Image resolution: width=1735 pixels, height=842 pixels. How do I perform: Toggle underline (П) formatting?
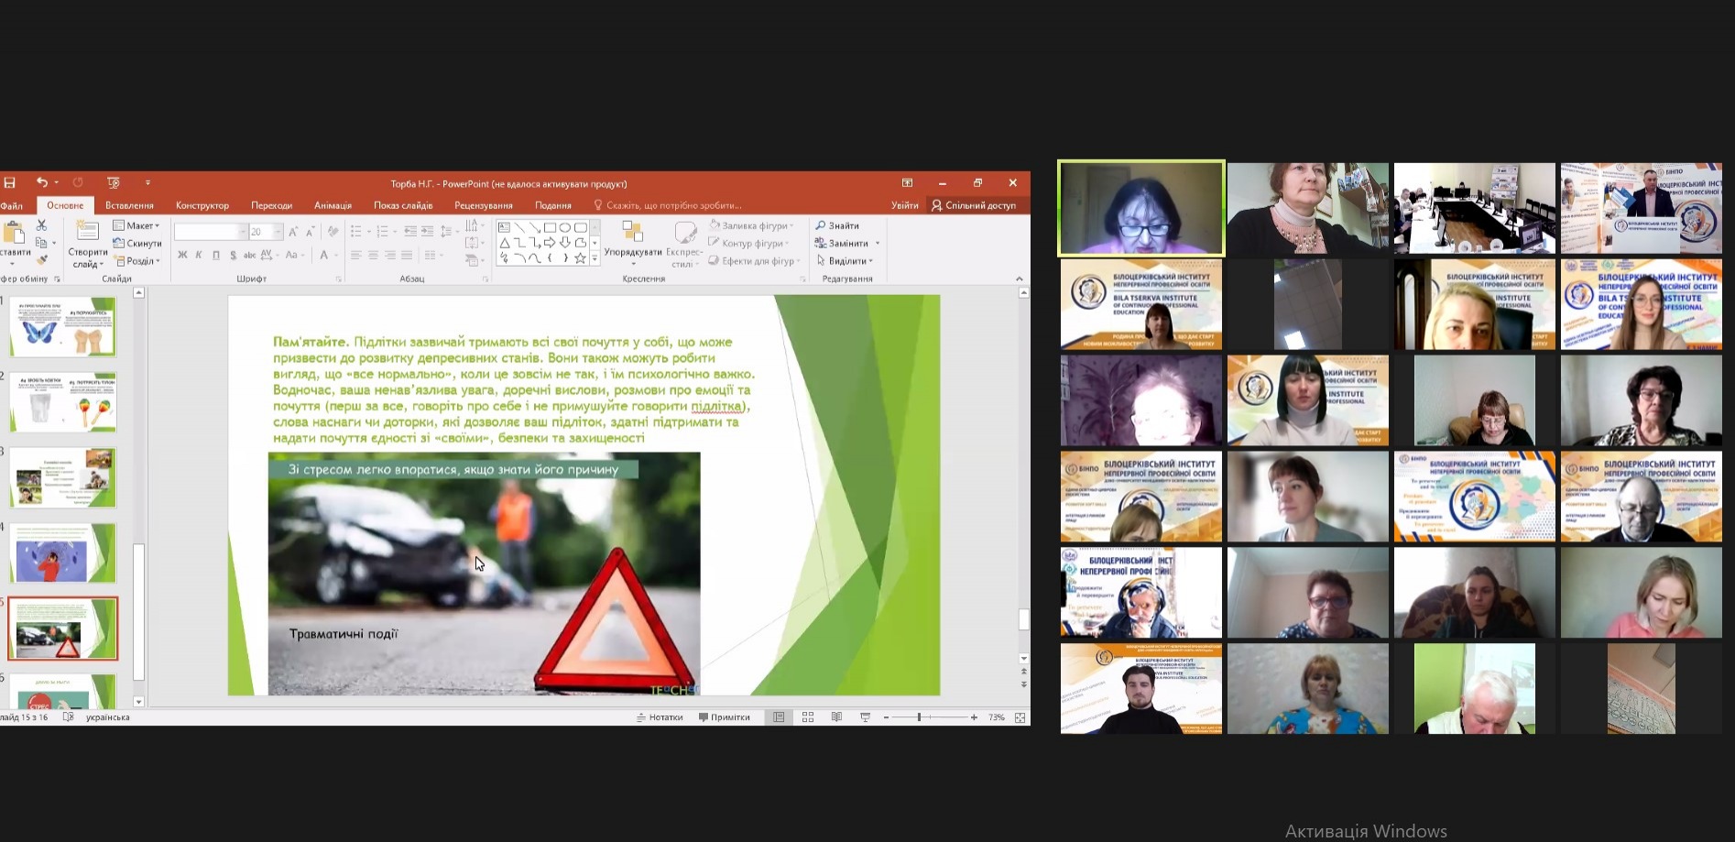click(x=216, y=255)
